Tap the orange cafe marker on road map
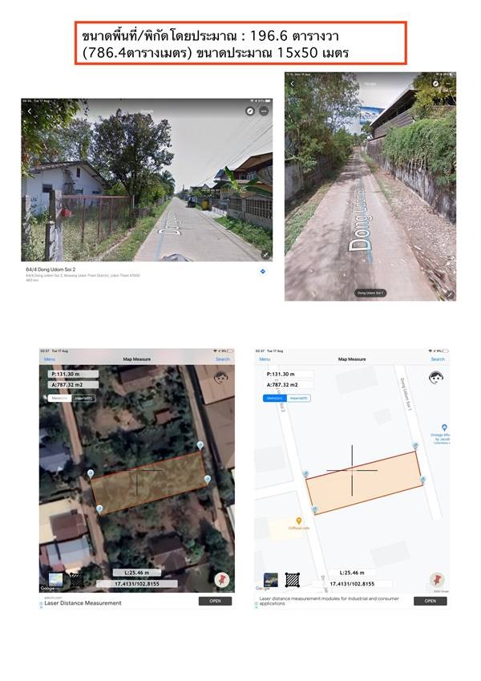The width and height of the screenshot is (481, 681). (x=299, y=521)
